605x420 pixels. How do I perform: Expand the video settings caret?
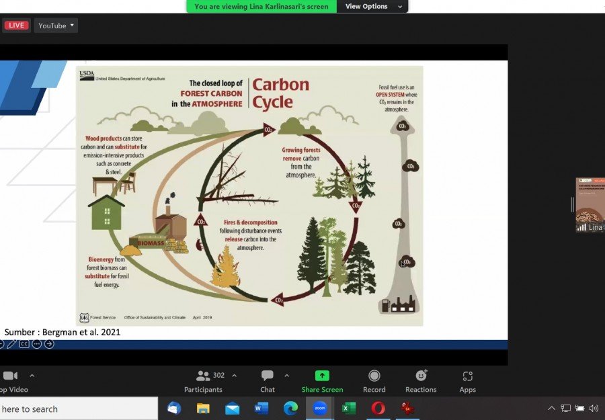click(x=32, y=376)
